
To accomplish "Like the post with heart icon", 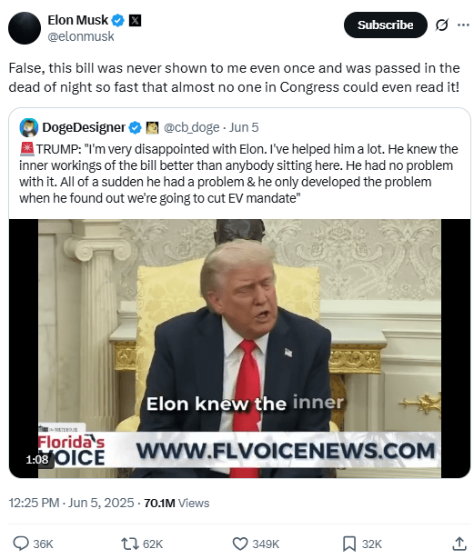I will 240,544.
